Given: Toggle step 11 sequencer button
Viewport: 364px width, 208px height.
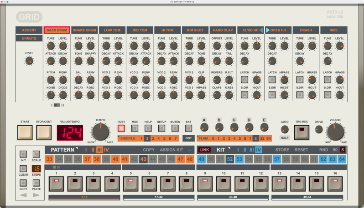Looking at the screenshot, I should click(x=242, y=184).
